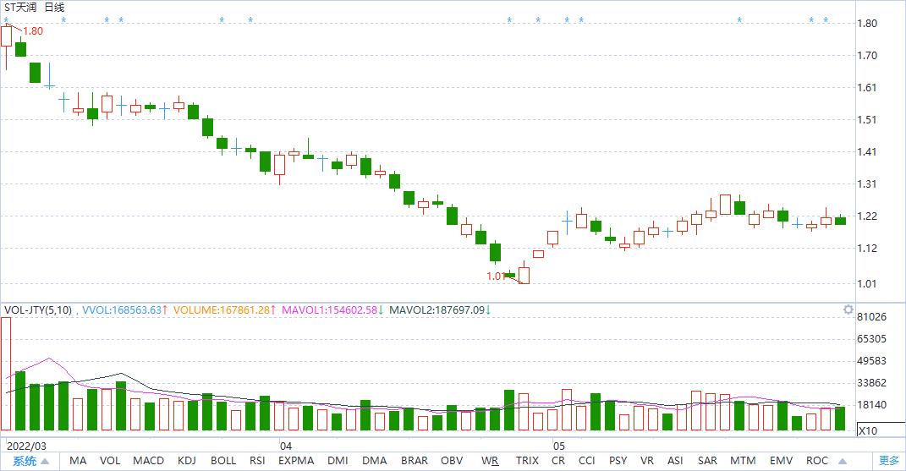Click the 1.31 price axis label

867,184
